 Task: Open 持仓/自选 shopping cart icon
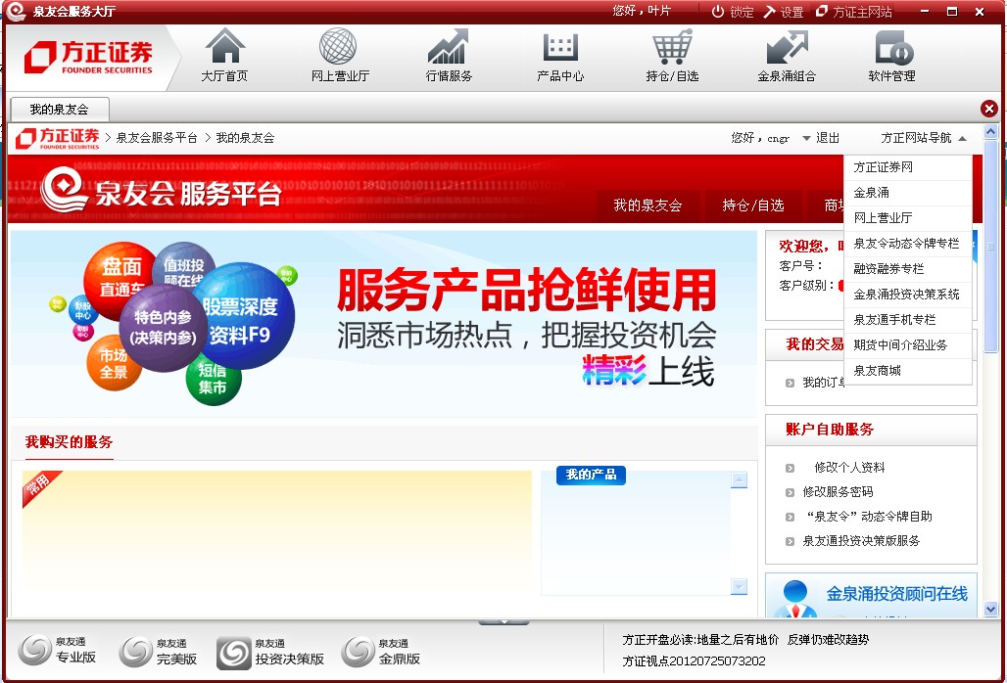672,46
